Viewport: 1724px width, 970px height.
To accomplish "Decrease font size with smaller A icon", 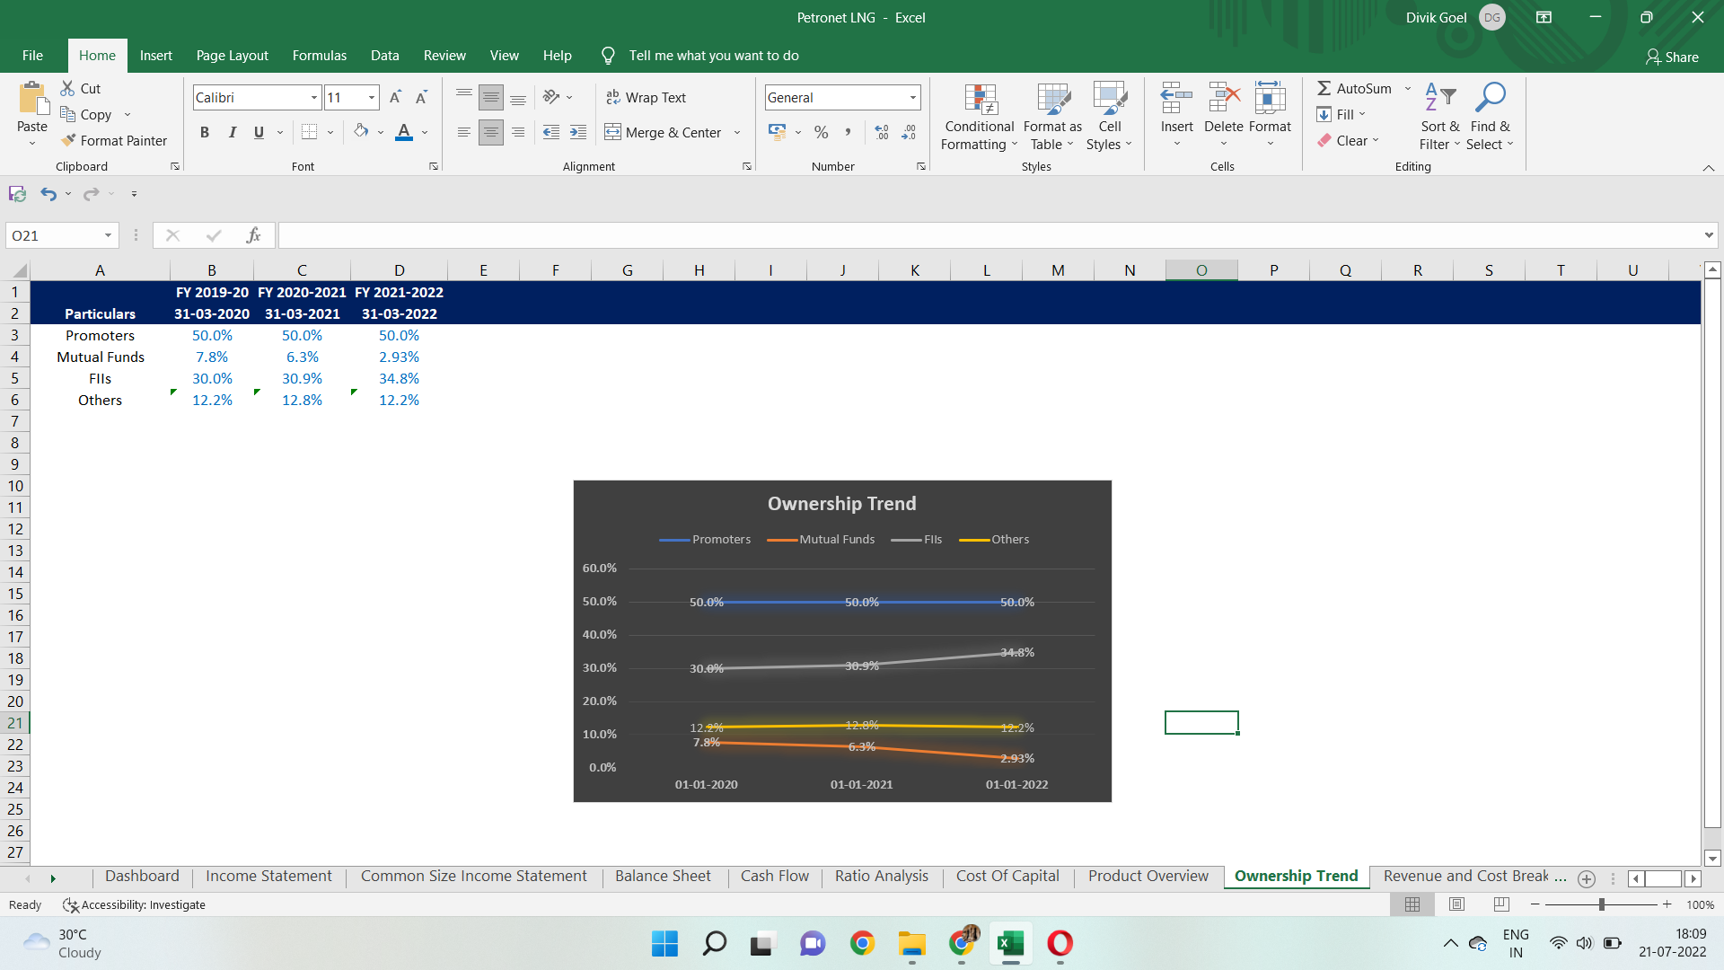I will pos(421,97).
